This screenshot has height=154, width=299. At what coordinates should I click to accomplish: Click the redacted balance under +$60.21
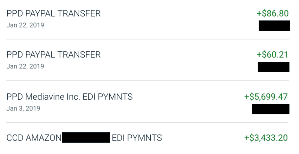[274, 67]
